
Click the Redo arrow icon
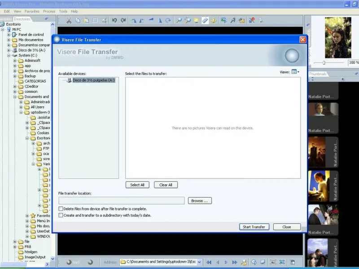click(x=123, y=20)
